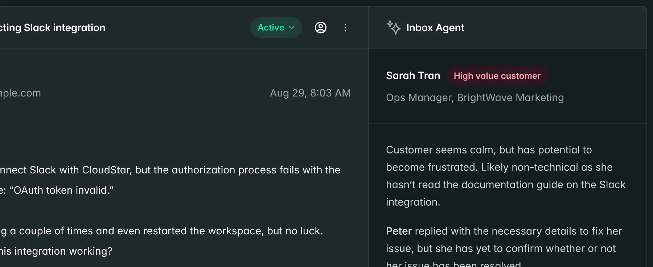Toggle the Active conversation status
The image size is (653, 267).
tap(276, 27)
